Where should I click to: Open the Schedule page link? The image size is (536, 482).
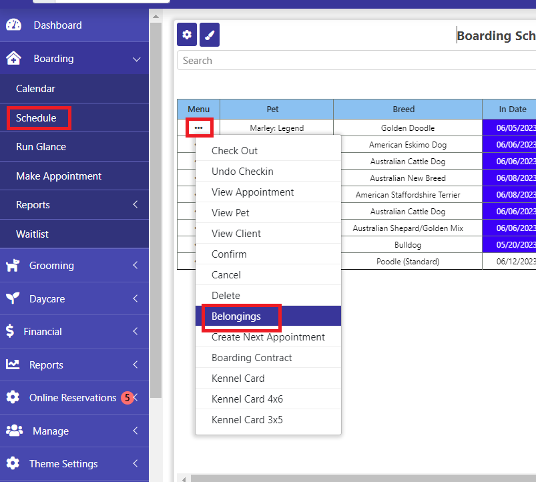click(36, 118)
